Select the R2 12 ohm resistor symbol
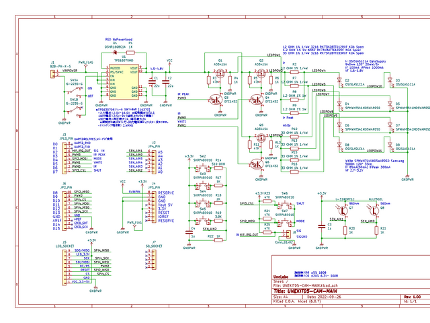 click(294, 72)
